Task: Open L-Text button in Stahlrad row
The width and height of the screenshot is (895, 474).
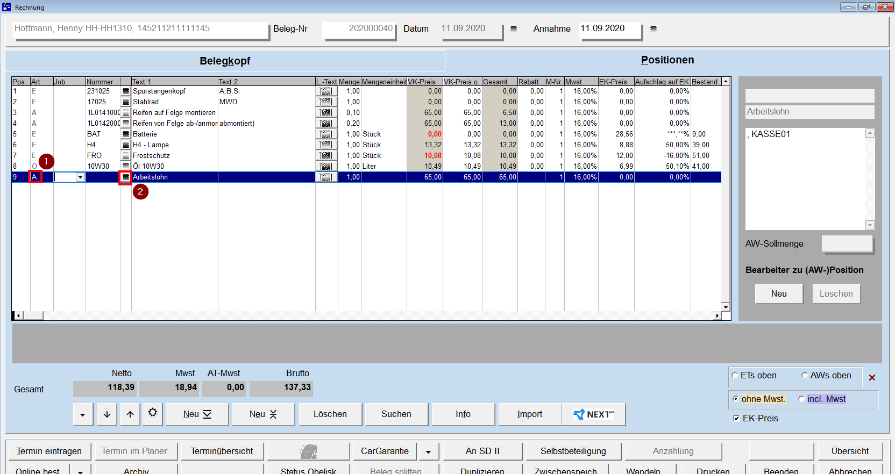Action: [x=326, y=102]
